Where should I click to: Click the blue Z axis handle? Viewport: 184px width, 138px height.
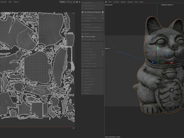153,62
